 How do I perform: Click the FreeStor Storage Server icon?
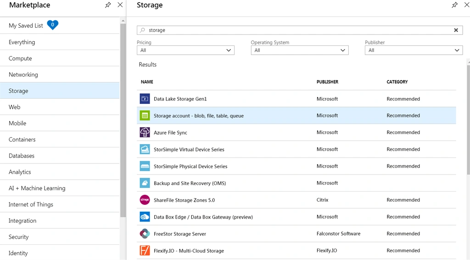coord(145,234)
